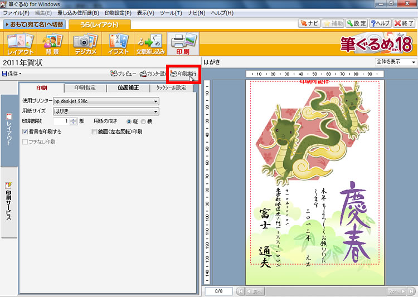The width and height of the screenshot is (418, 297).
Task: Open プリンター設定 printer settings
Action: [x=153, y=74]
